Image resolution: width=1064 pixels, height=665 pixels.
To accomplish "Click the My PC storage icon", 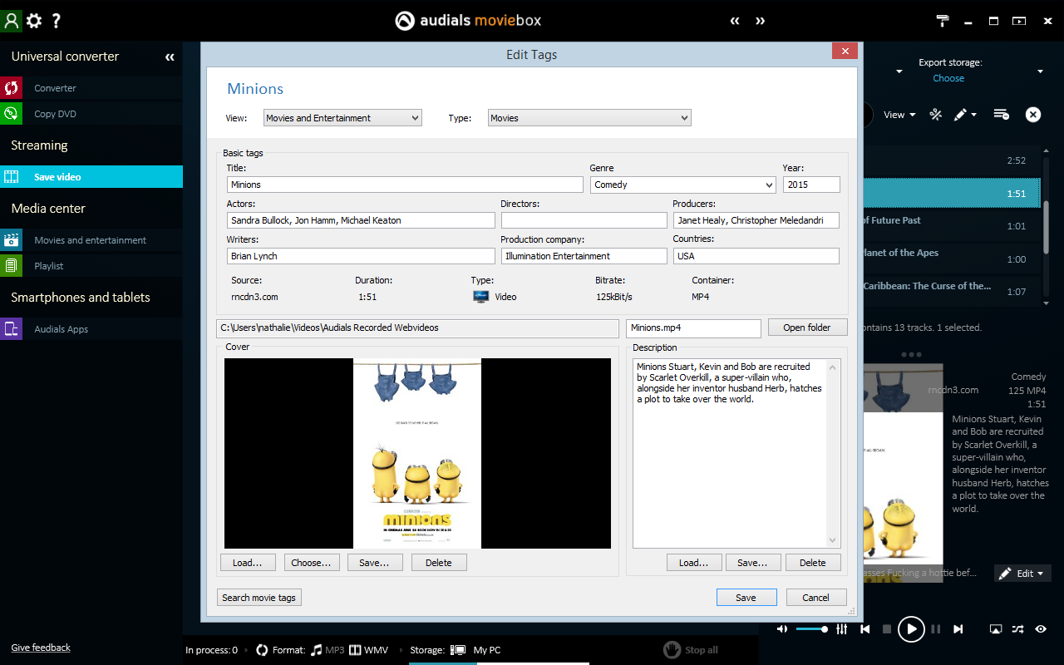I will [458, 650].
